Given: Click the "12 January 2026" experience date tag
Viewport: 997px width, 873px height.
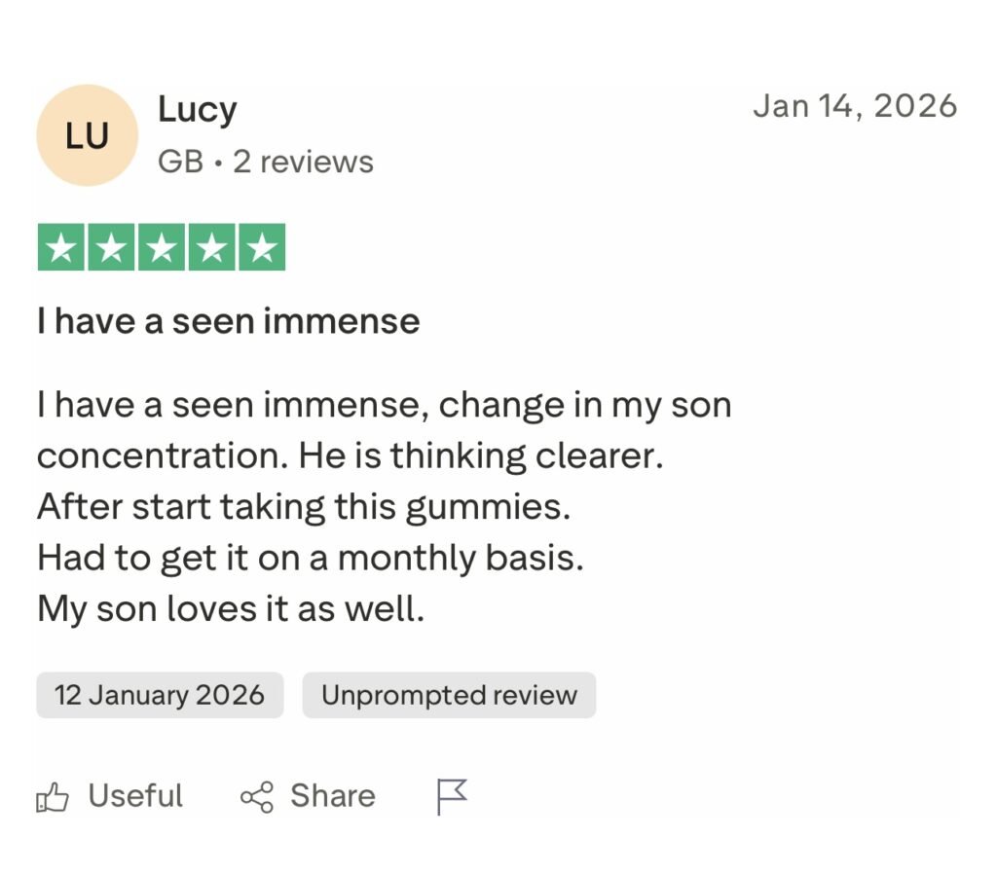Looking at the screenshot, I should click(160, 695).
